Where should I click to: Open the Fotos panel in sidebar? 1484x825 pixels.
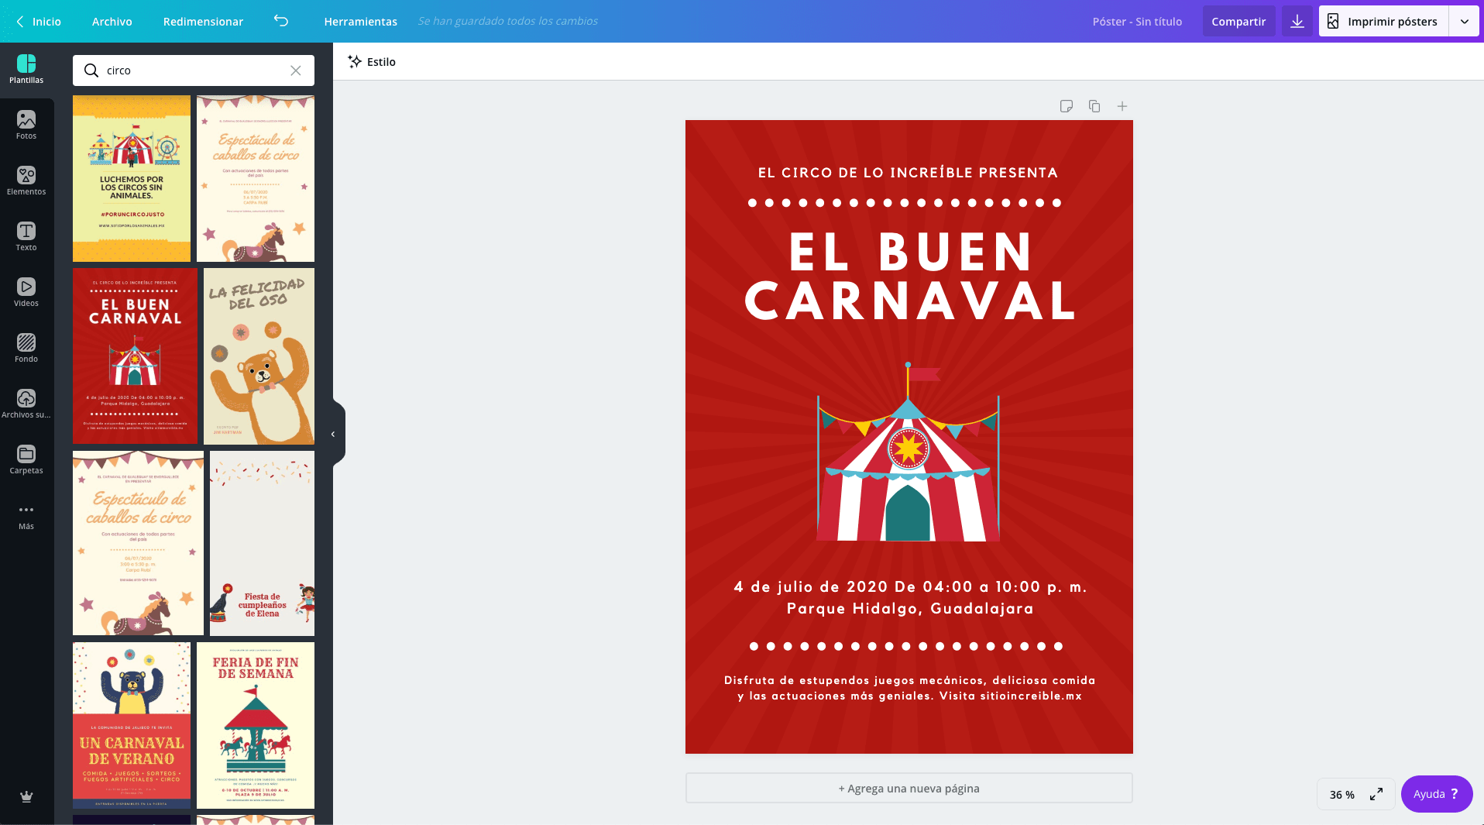point(26,125)
